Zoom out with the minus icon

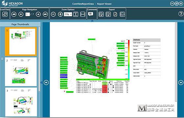tap(53, 14)
